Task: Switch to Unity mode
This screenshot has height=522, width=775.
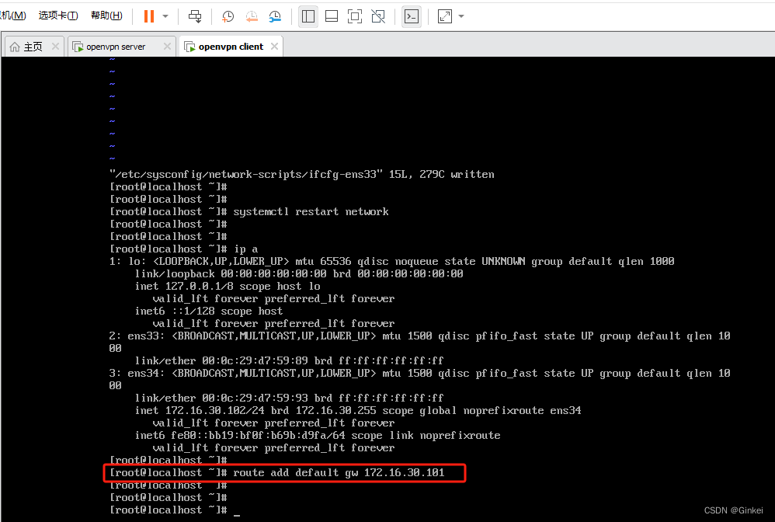Action: coord(378,16)
